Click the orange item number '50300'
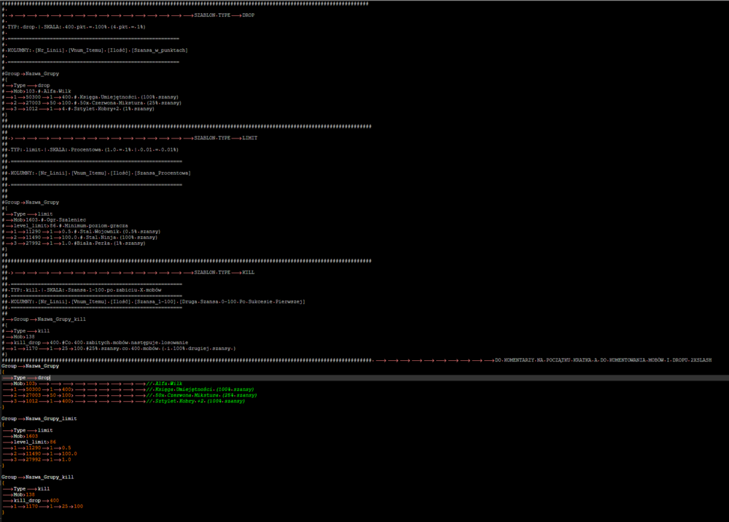 [x=33, y=389]
